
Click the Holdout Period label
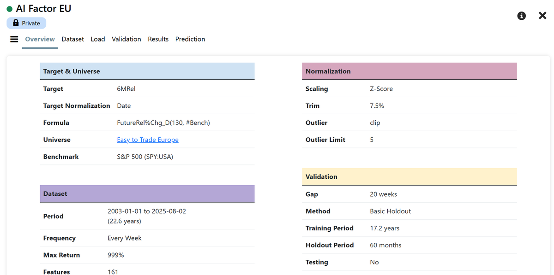(330, 245)
